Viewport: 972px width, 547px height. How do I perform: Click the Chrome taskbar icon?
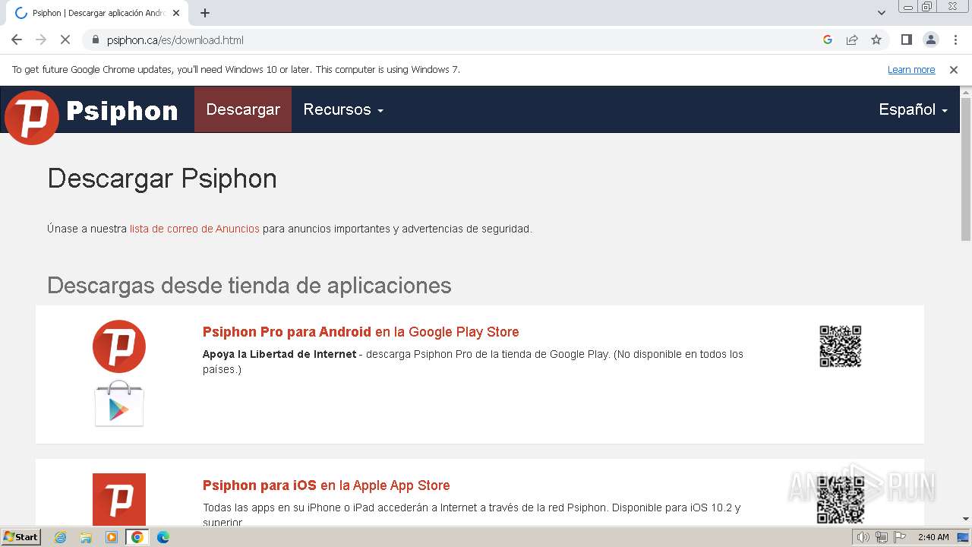pyautogui.click(x=137, y=537)
